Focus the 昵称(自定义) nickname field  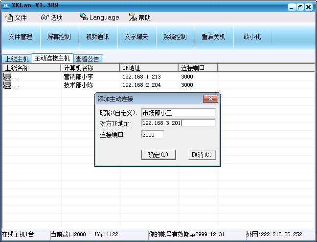pyautogui.click(x=179, y=113)
